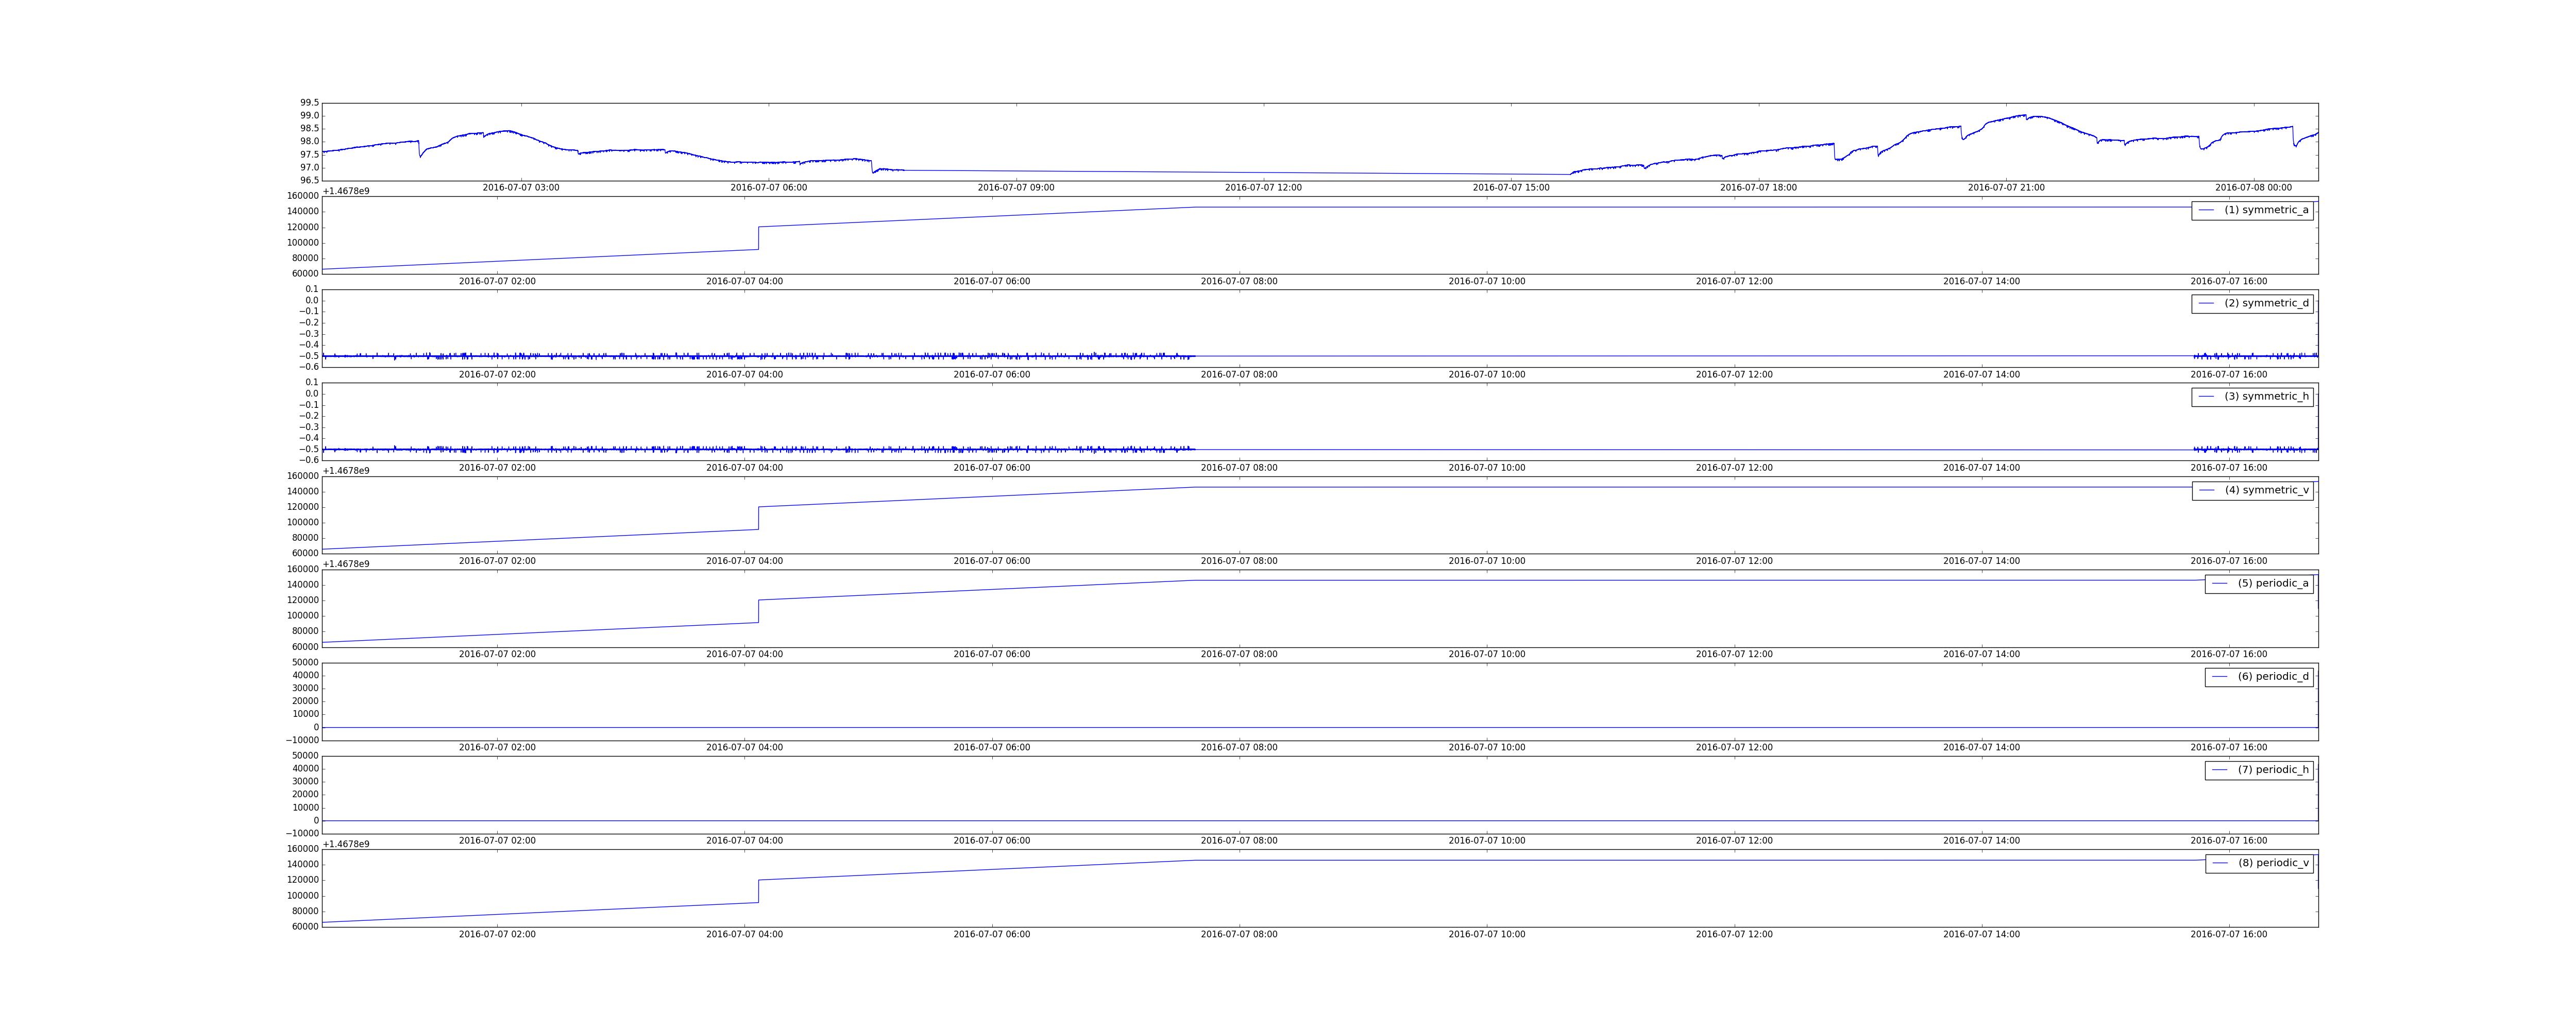The height and width of the screenshot is (1030, 2576).
Task: Click the (8) periodic_v legend label
Action: pos(2273,863)
